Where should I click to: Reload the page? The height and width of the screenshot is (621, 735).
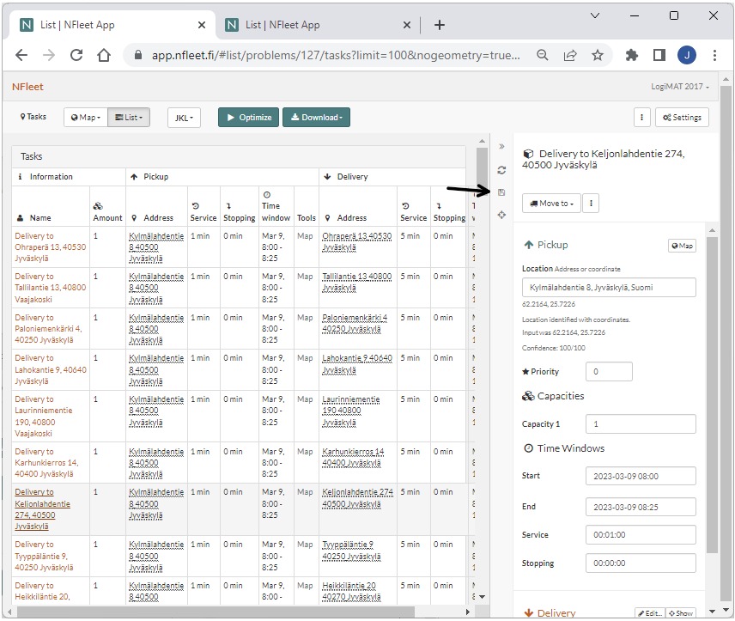tap(76, 55)
